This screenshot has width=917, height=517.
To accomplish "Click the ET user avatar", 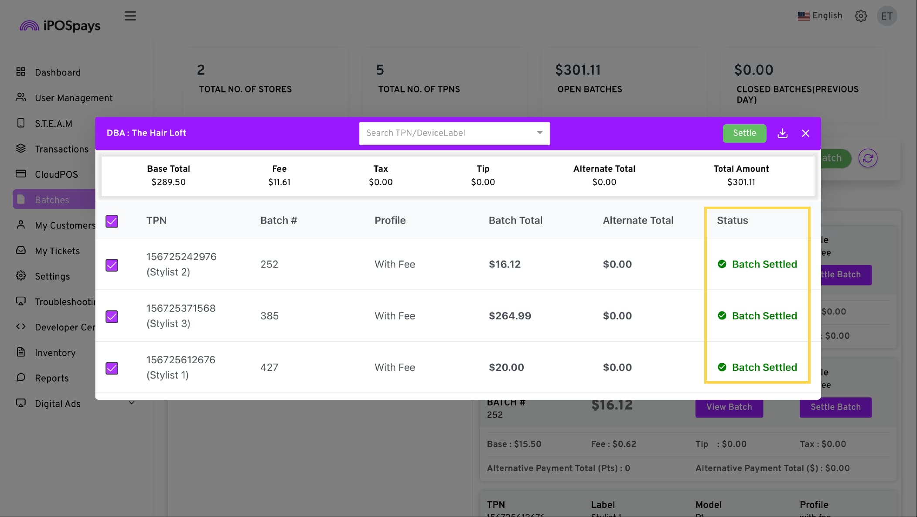I will tap(886, 16).
